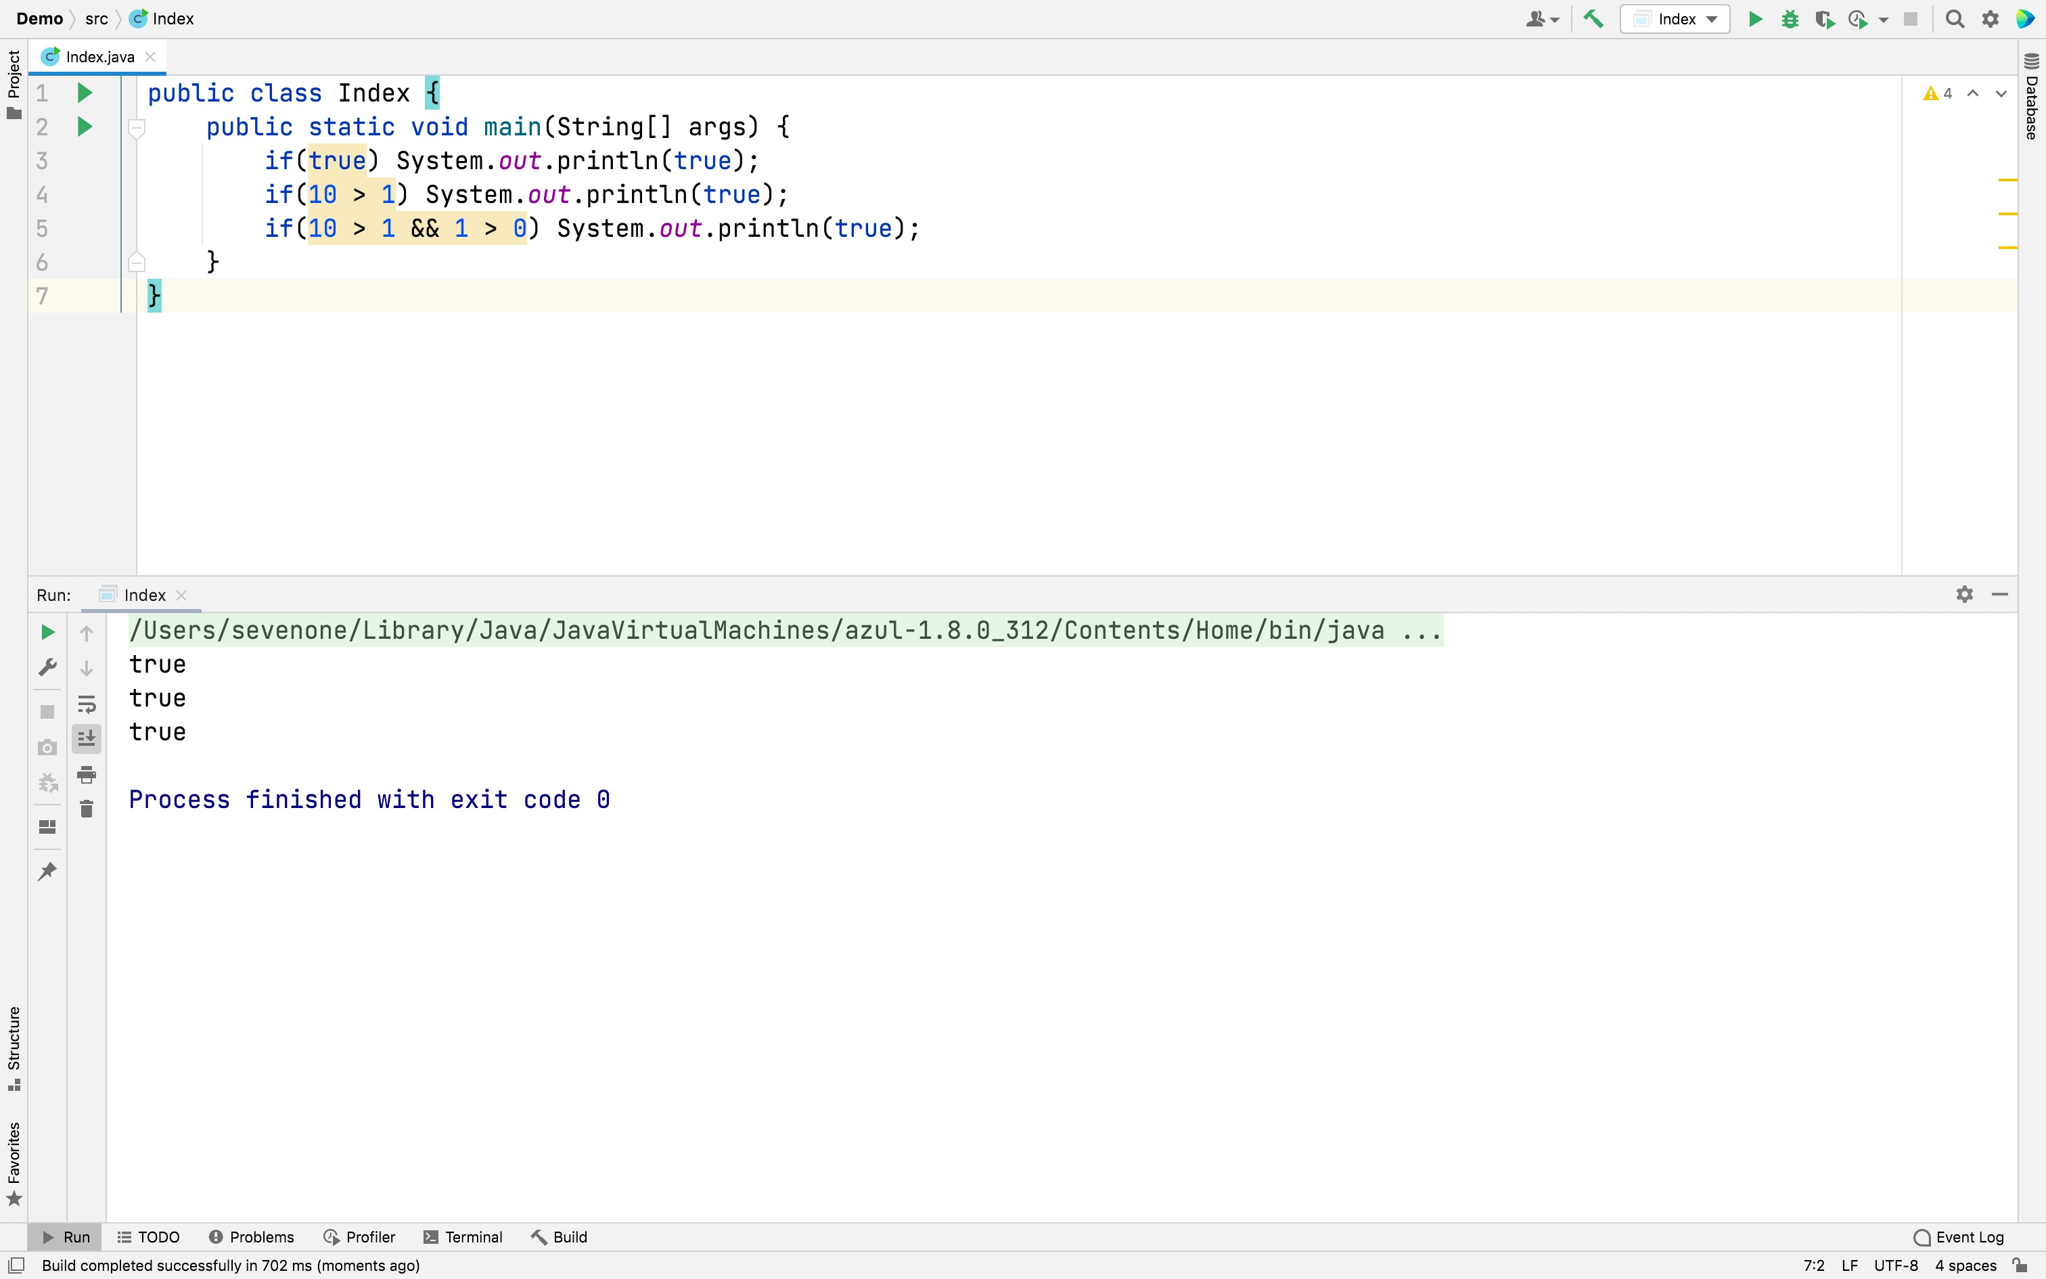This screenshot has height=1279, width=2046.
Task: Toggle Soft-Wrap in the Run console
Action: (86, 703)
